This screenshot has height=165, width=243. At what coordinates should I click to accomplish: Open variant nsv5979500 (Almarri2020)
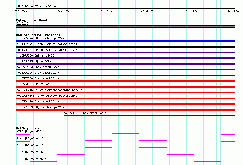[36, 55]
